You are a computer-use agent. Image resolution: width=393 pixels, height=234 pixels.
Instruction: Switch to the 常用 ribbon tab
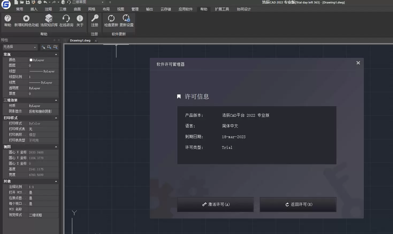(19, 9)
